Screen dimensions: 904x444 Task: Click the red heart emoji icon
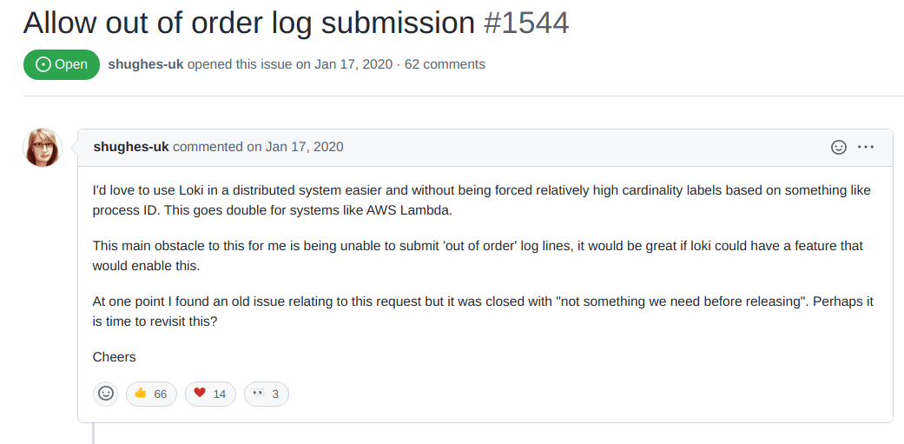tap(200, 394)
